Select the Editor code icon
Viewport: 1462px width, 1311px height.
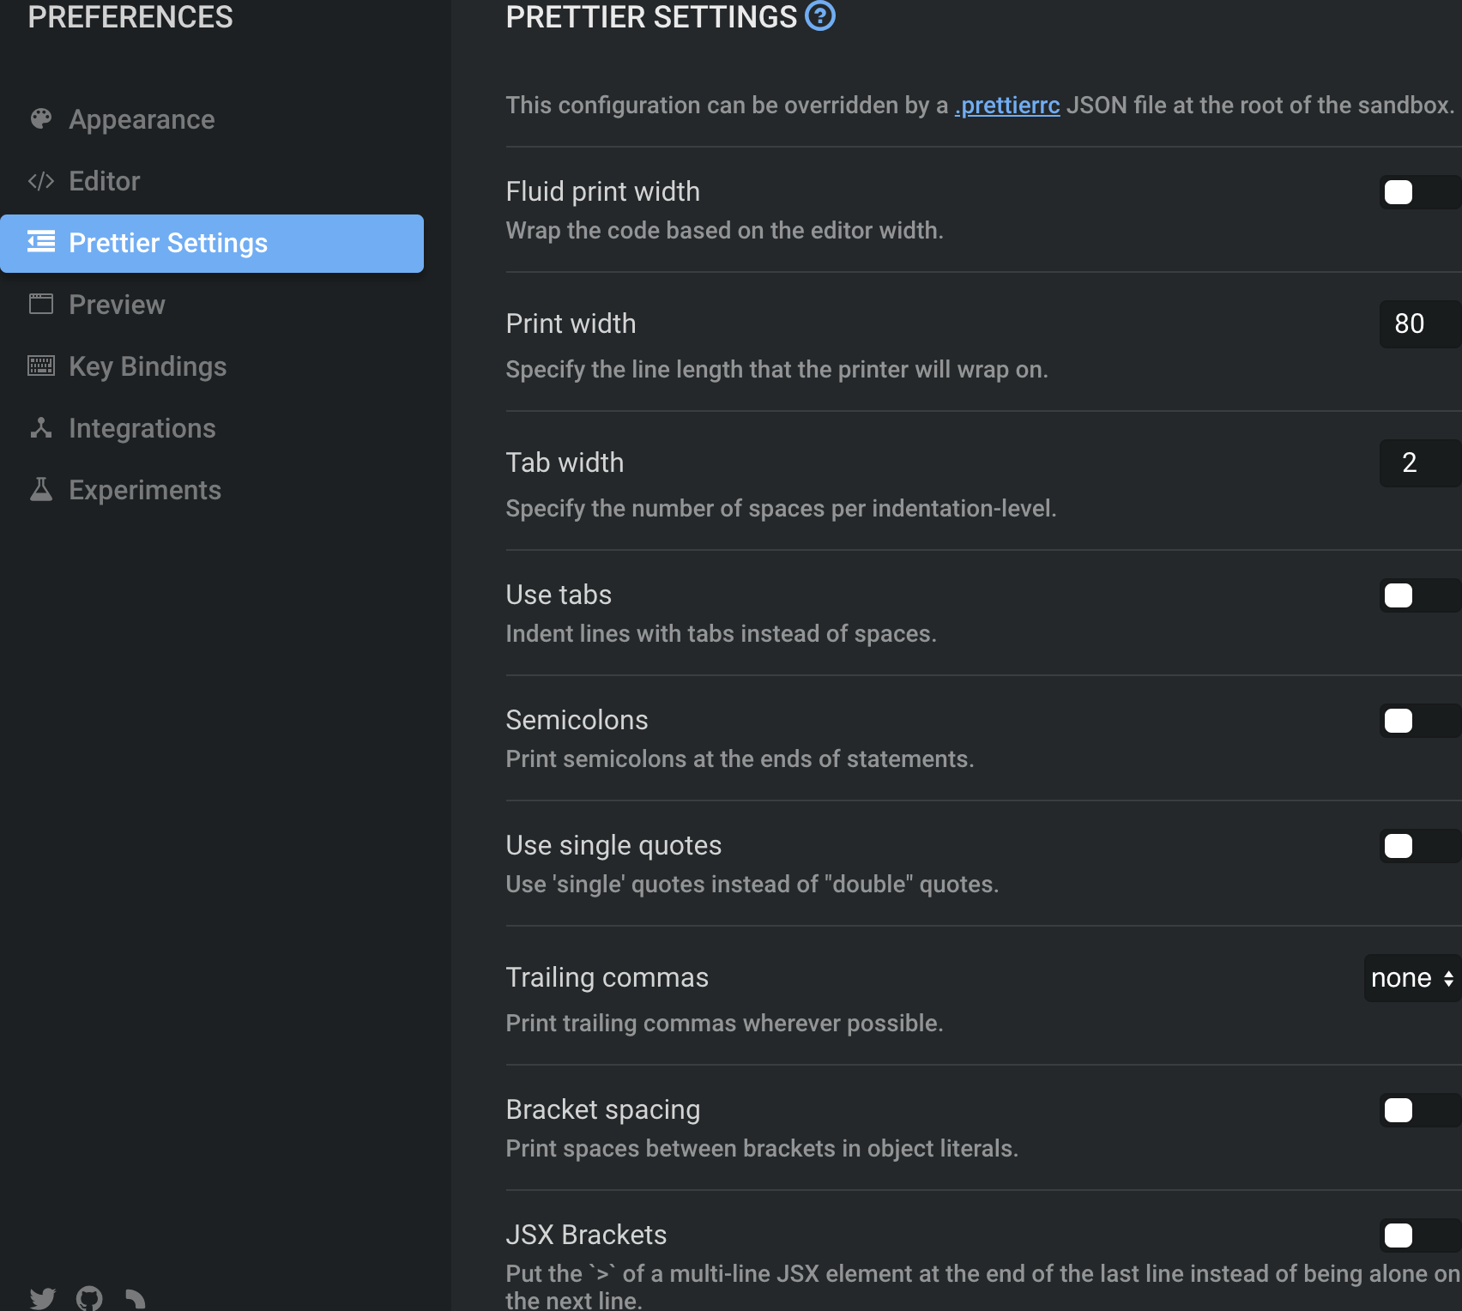tap(40, 181)
